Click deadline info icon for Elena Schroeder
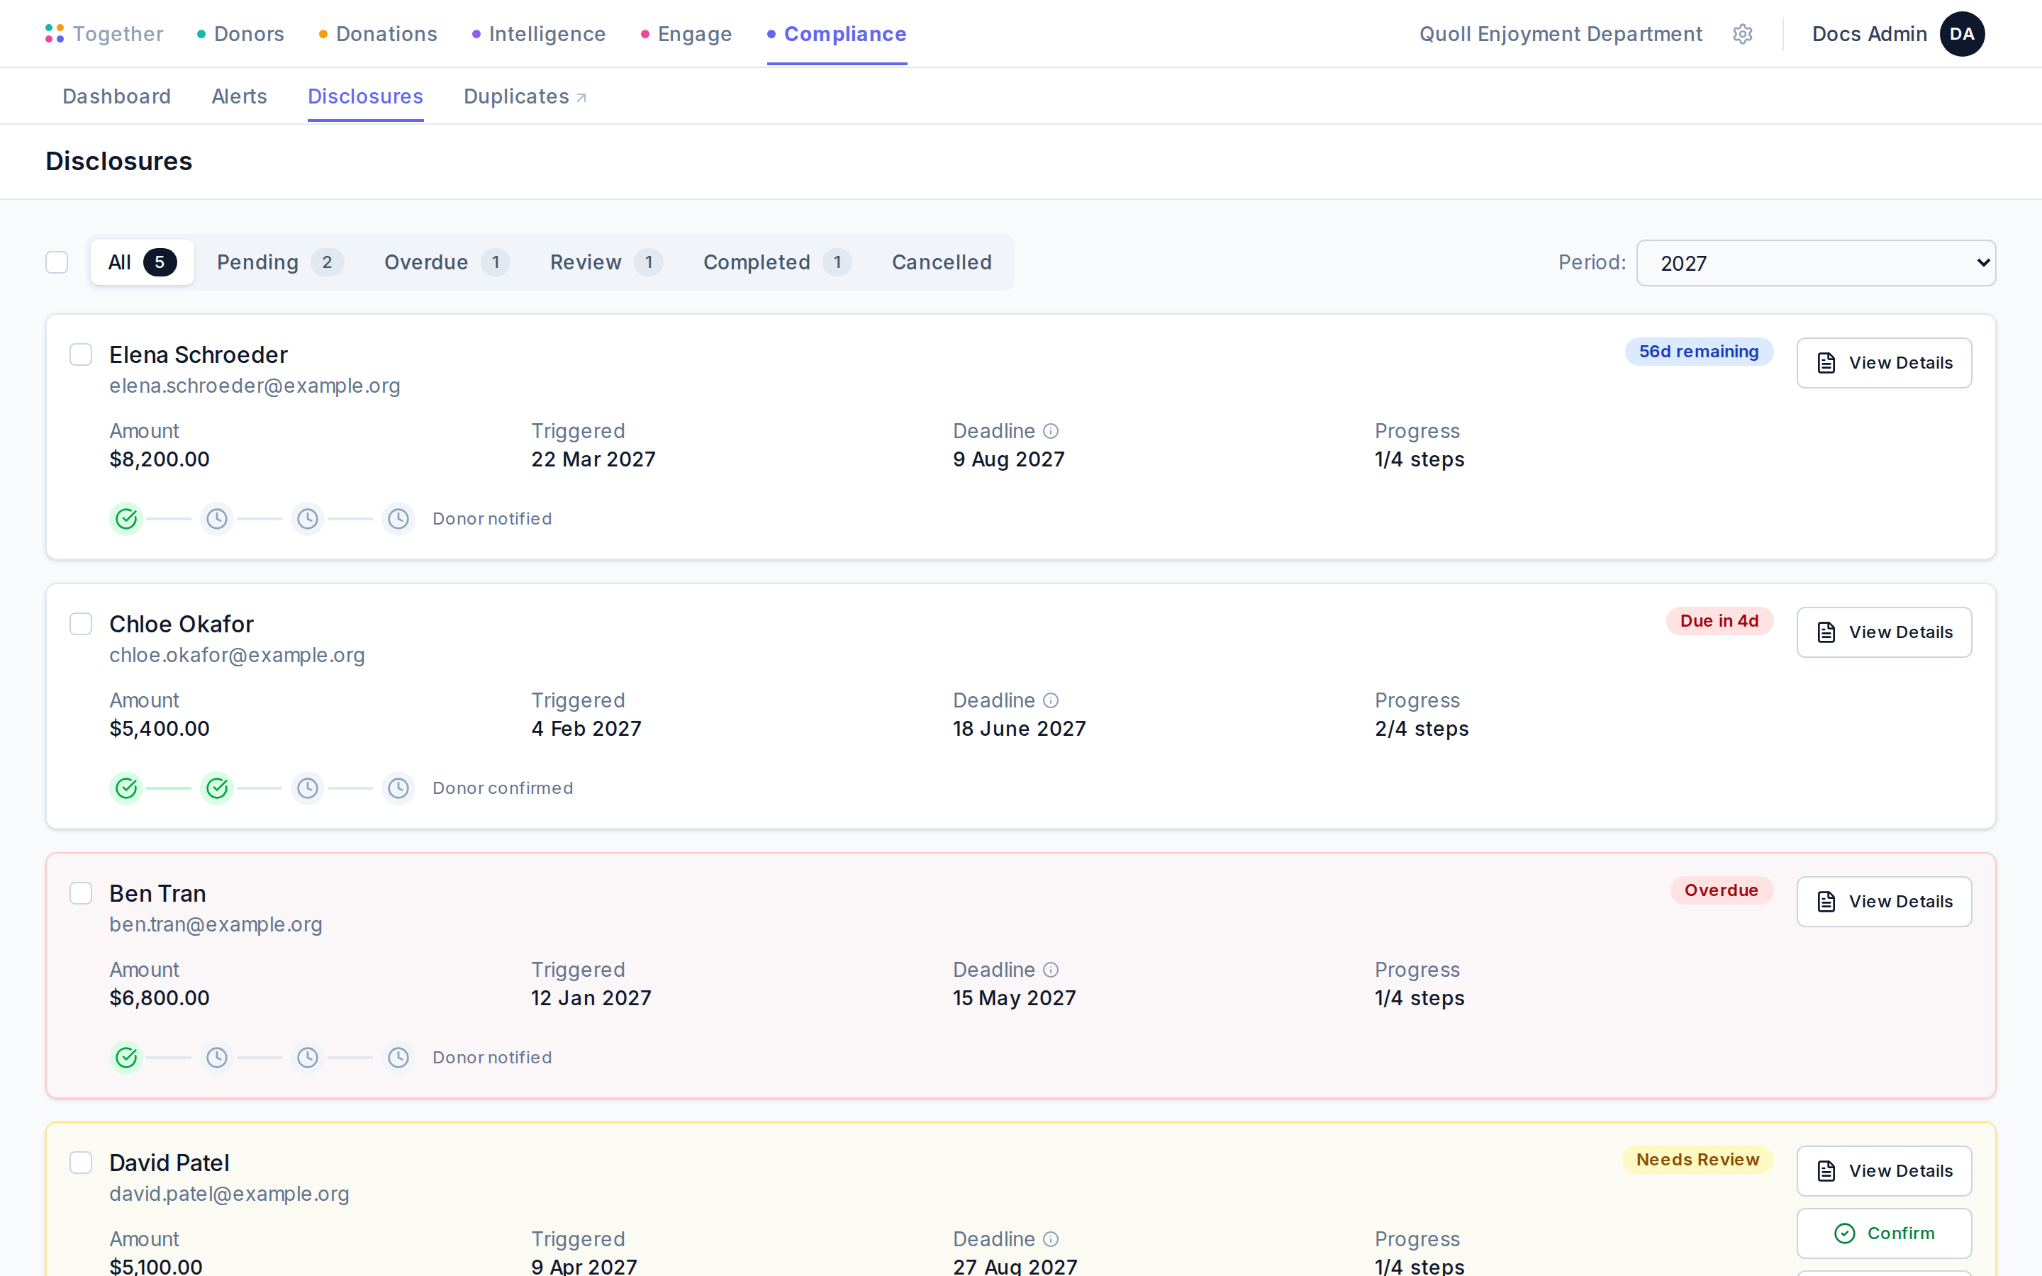The width and height of the screenshot is (2042, 1276). 1051,431
